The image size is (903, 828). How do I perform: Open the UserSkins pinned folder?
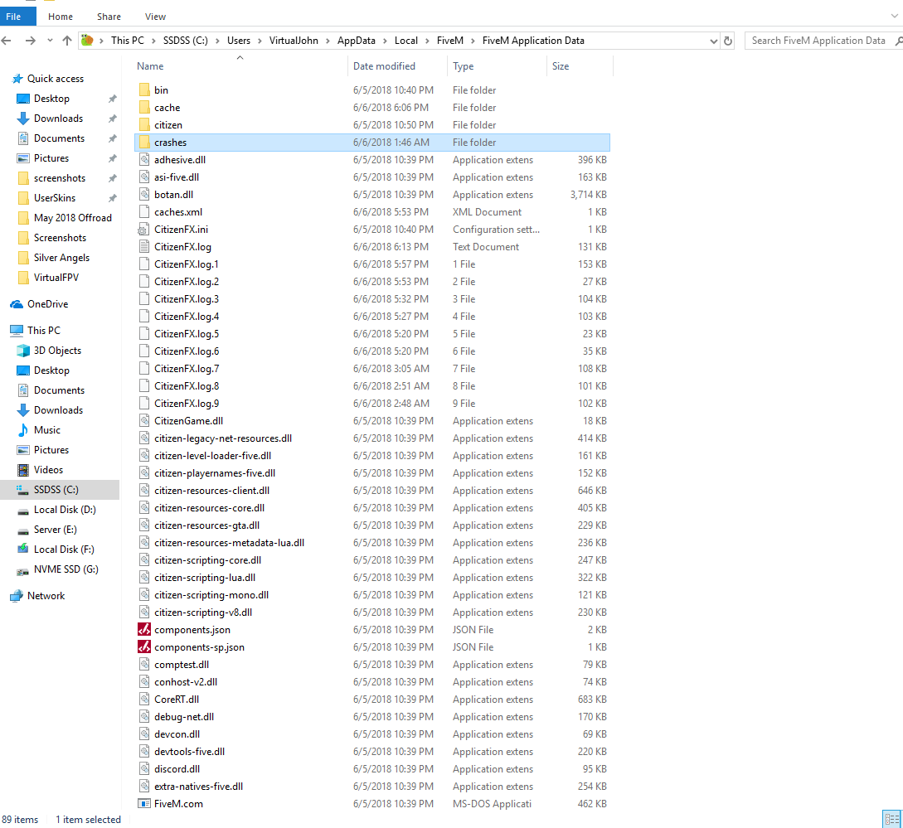point(54,197)
